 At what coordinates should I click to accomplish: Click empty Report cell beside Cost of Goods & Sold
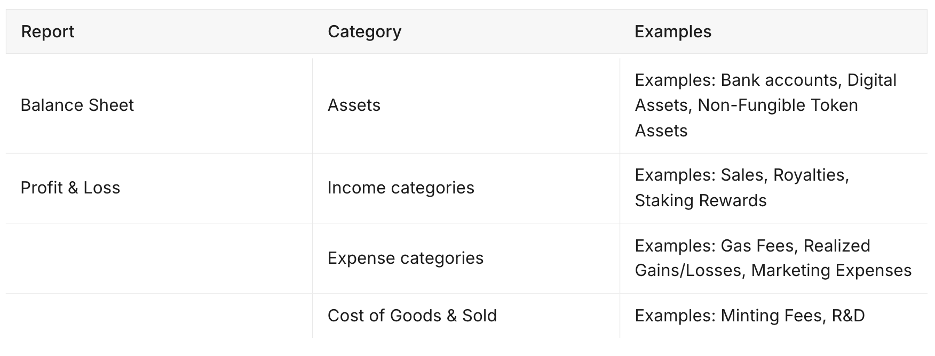[x=159, y=316]
